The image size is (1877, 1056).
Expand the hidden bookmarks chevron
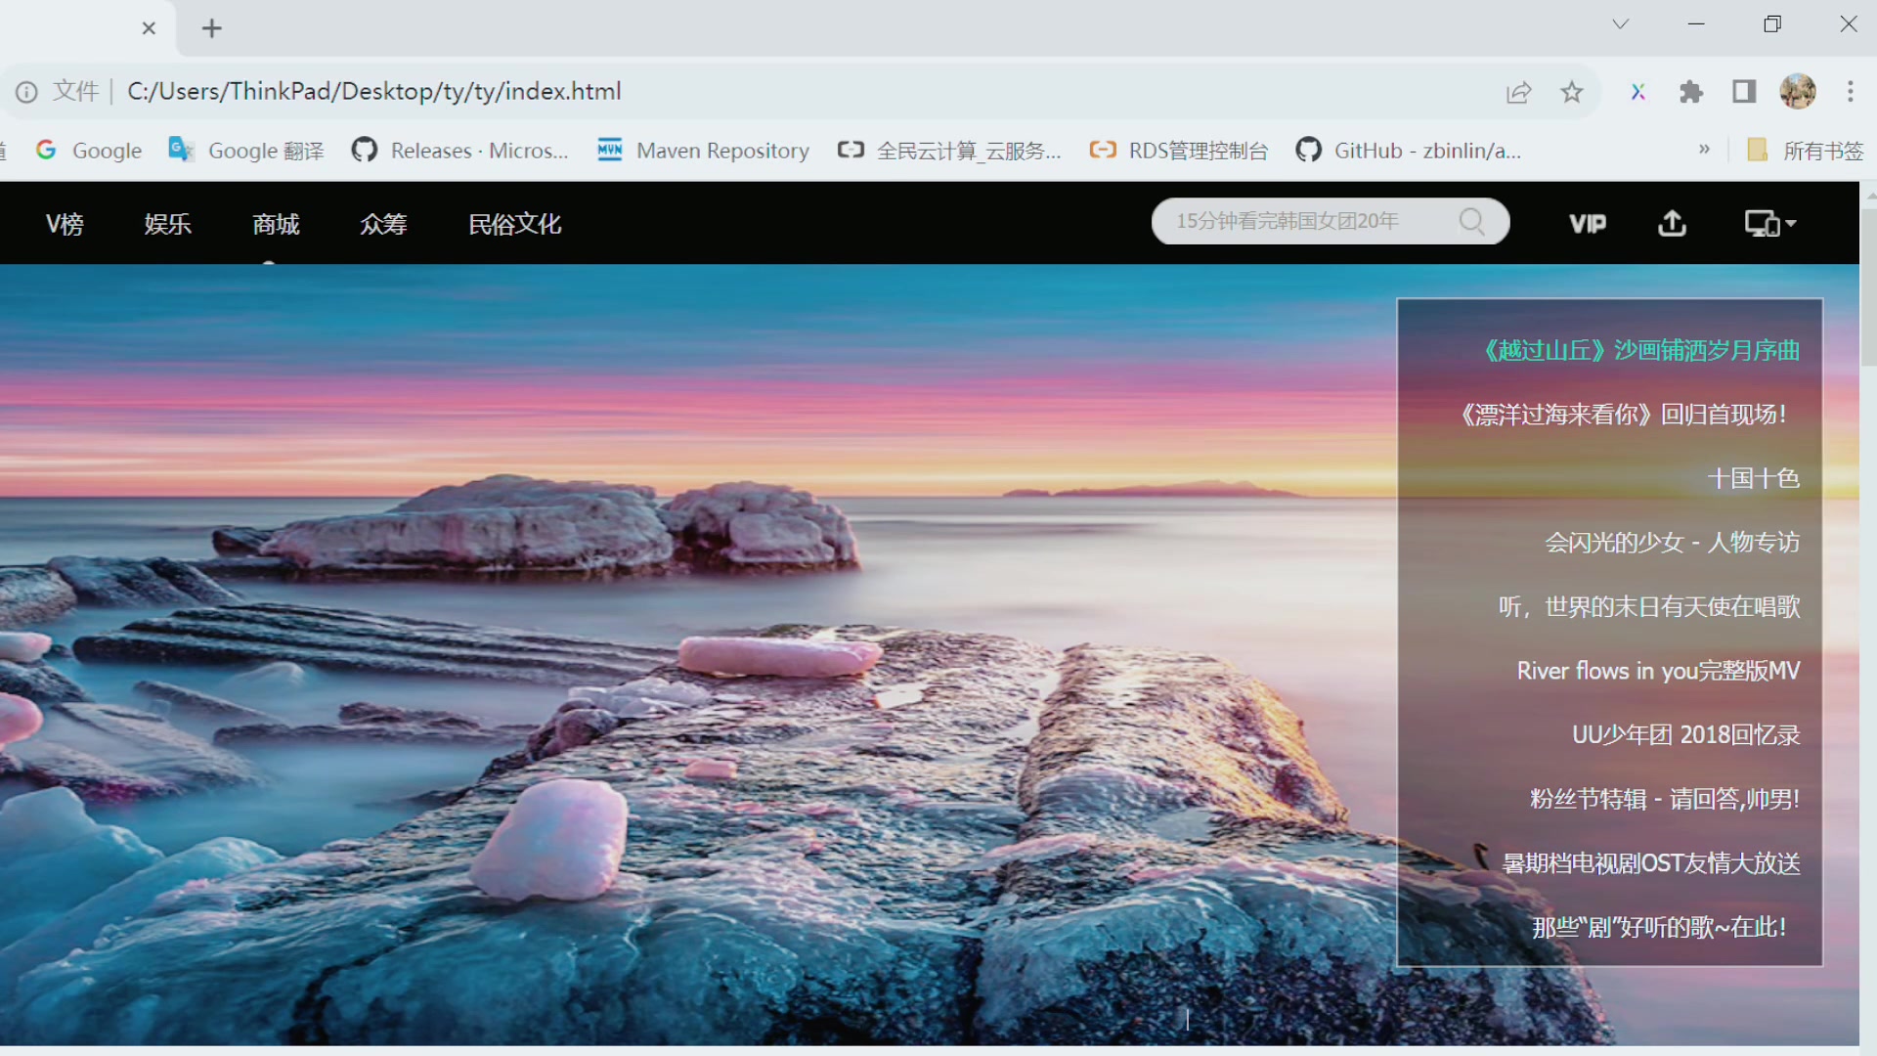[1704, 150]
